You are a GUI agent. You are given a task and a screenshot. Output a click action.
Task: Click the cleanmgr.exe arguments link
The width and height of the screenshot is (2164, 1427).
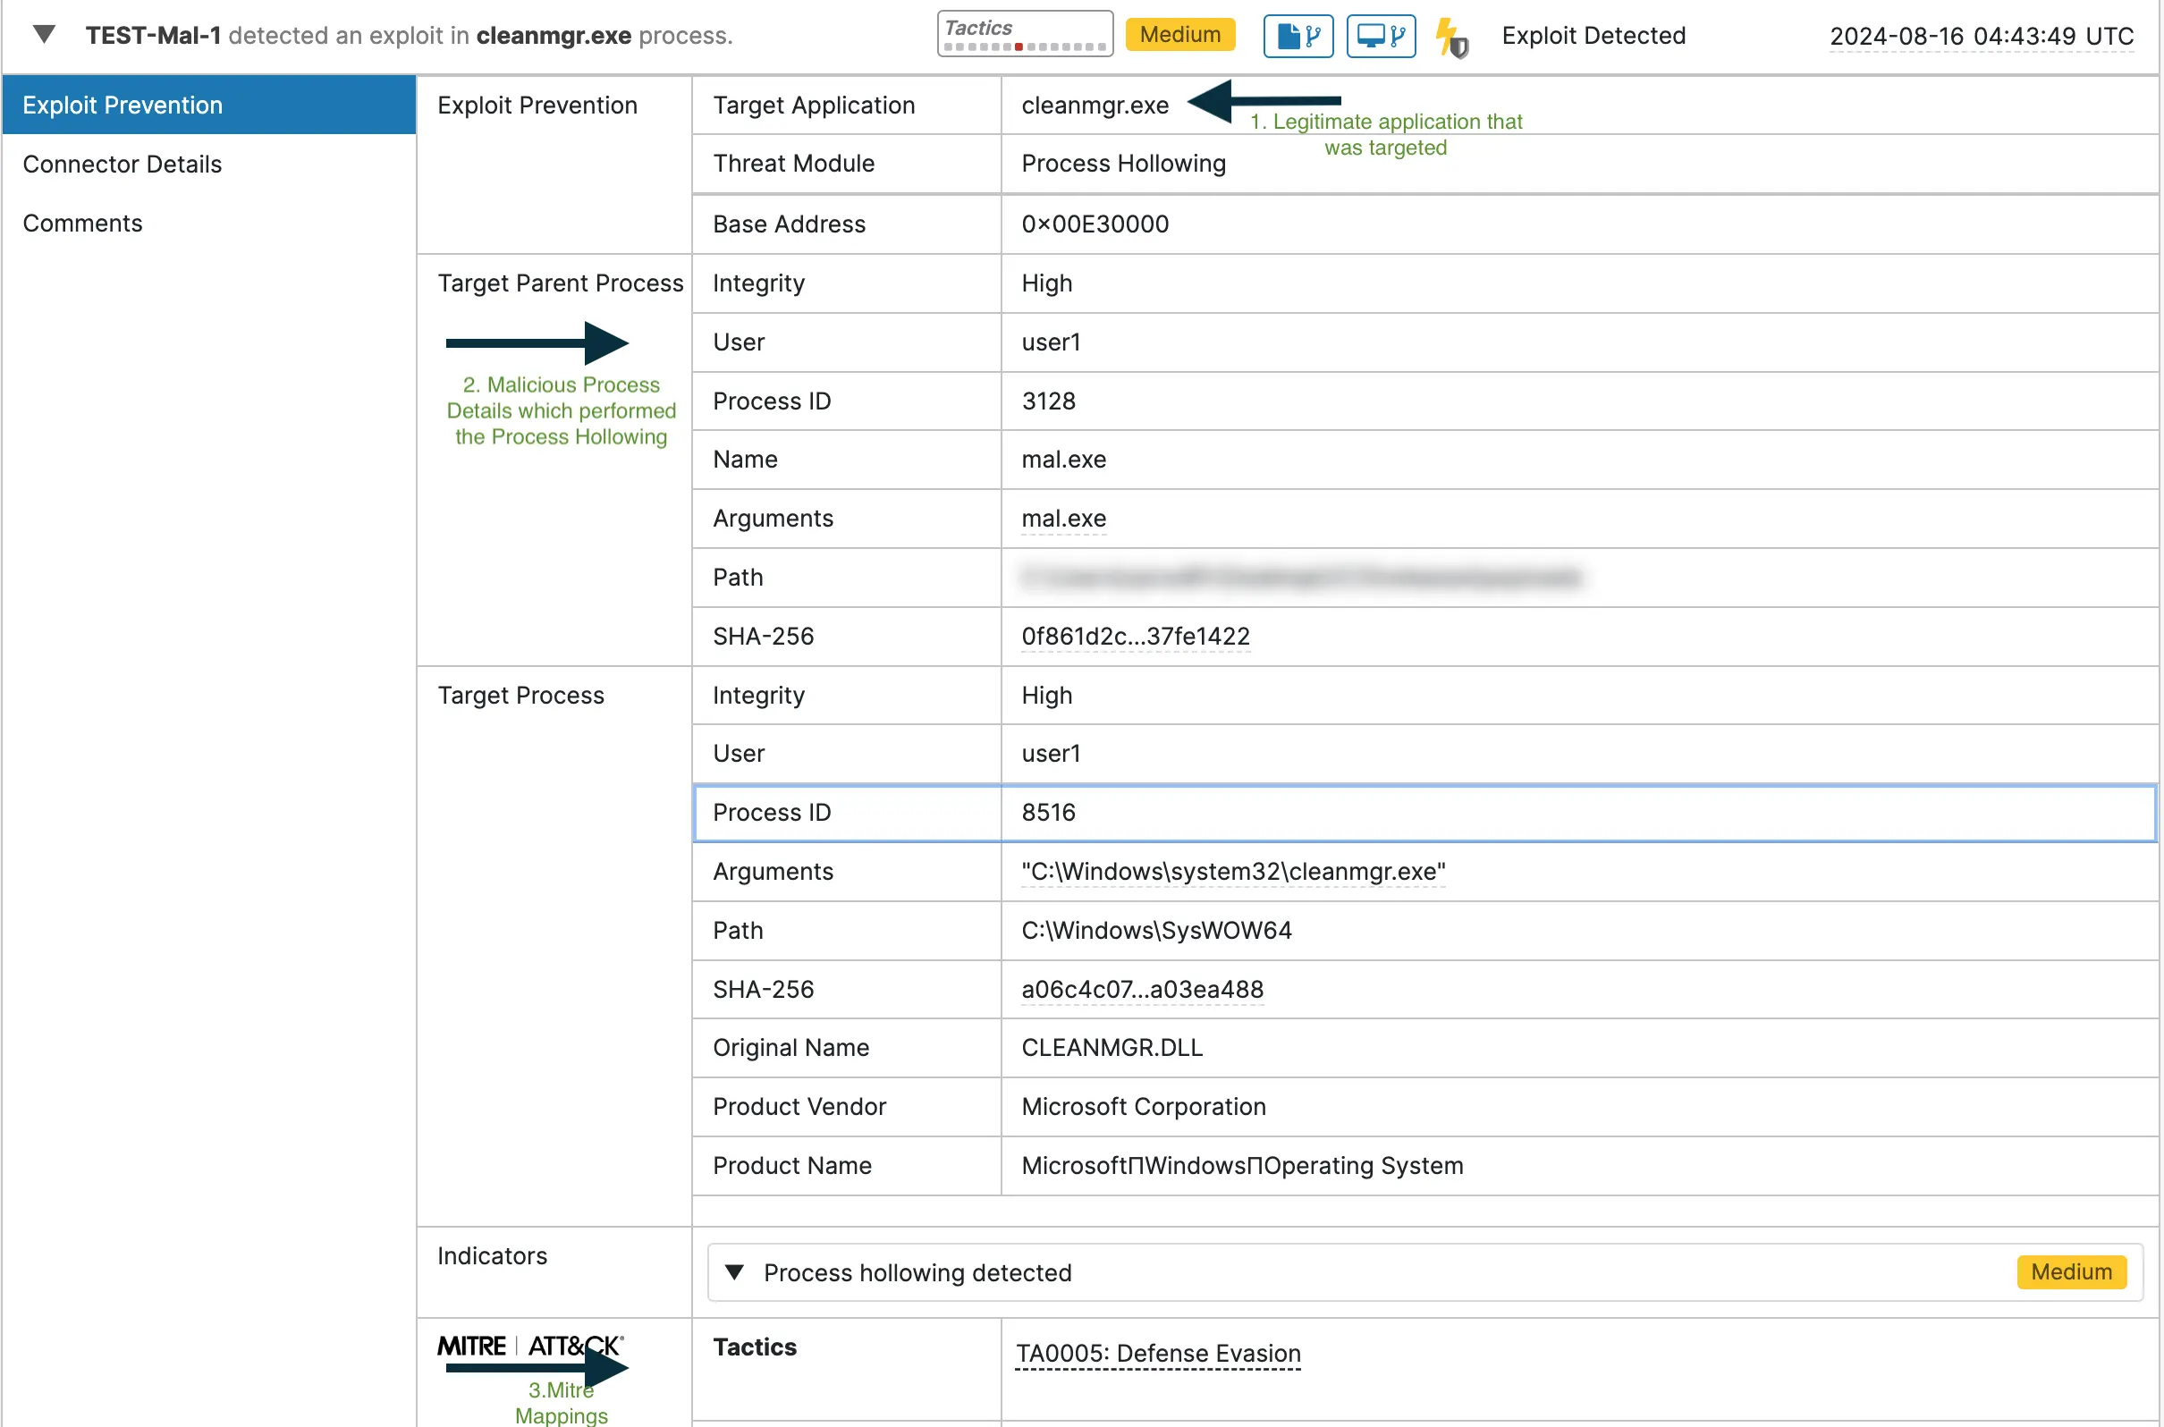tap(1231, 871)
